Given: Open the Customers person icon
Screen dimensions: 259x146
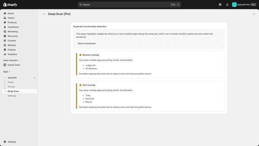Looking at the screenshot, I should (5, 27).
